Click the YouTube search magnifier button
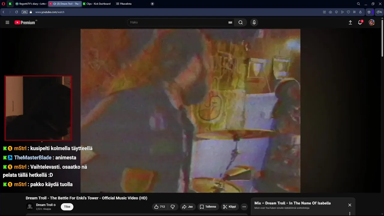The height and width of the screenshot is (216, 384). (241, 22)
